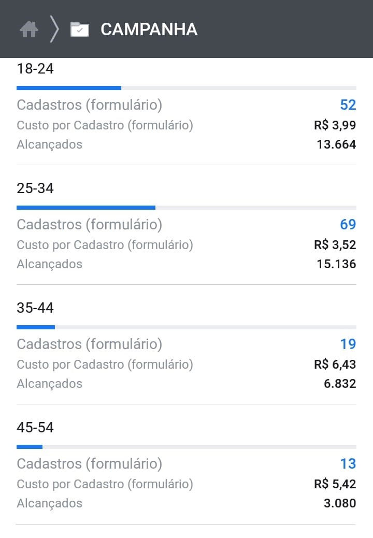Select the 45-54 age group heading
The width and height of the screenshot is (373, 538).
point(35,428)
